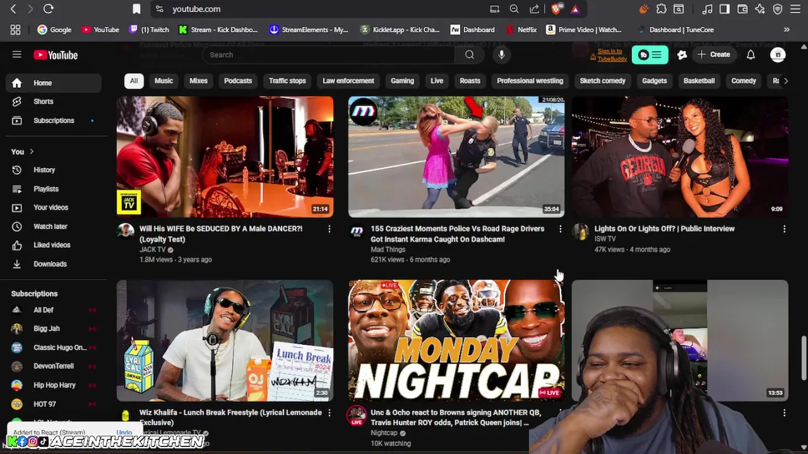Open more options for Wife Seduced video
The image size is (808, 454).
329,229
